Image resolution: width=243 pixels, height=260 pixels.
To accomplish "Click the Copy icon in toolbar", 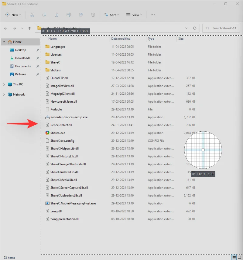I will (44, 15).
